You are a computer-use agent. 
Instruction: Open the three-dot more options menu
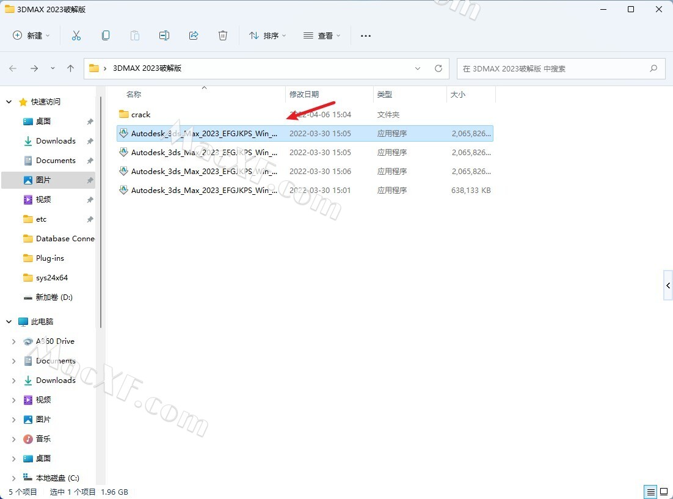pyautogui.click(x=366, y=35)
